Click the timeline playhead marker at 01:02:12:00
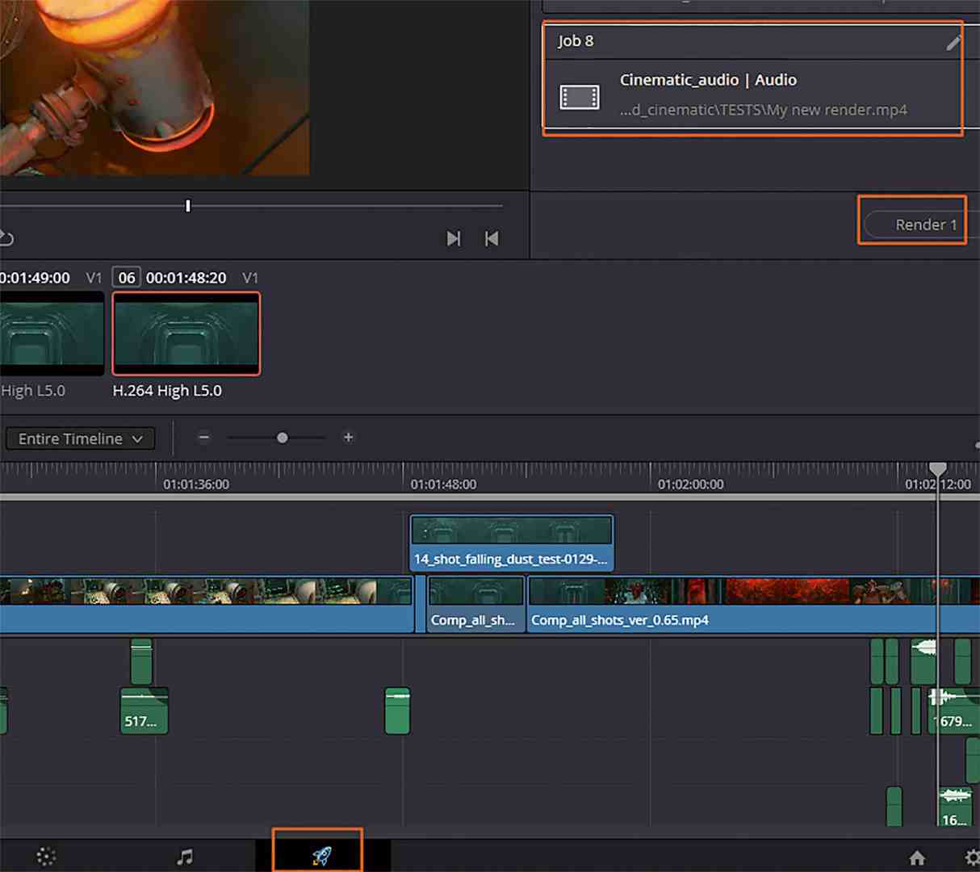This screenshot has width=980, height=872. [x=937, y=469]
